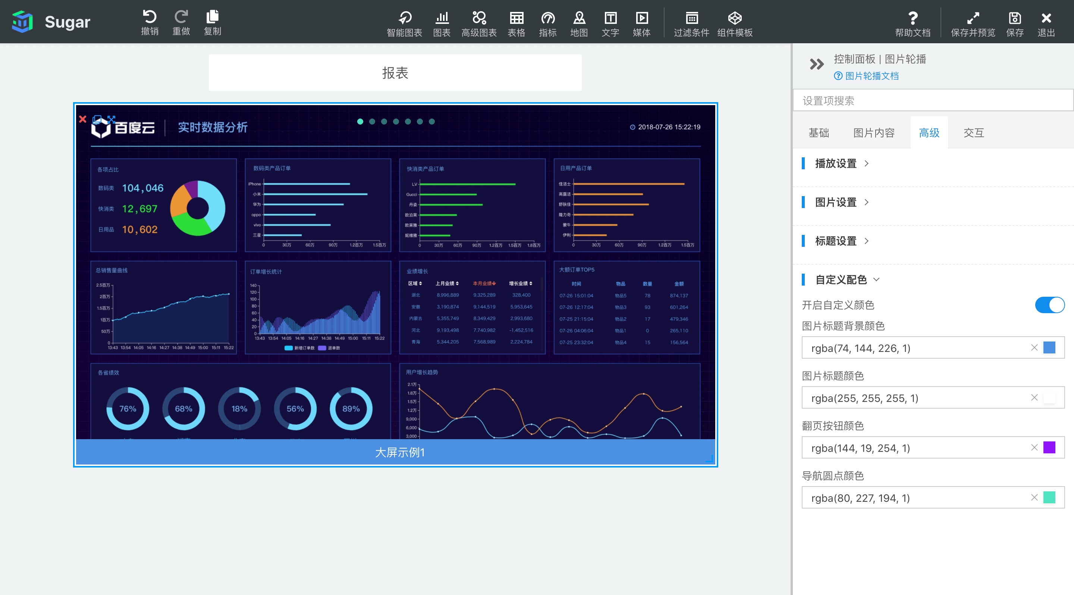The width and height of the screenshot is (1074, 595).
Task: Clear the 翻页按钮颜色 value with X
Action: click(1034, 447)
